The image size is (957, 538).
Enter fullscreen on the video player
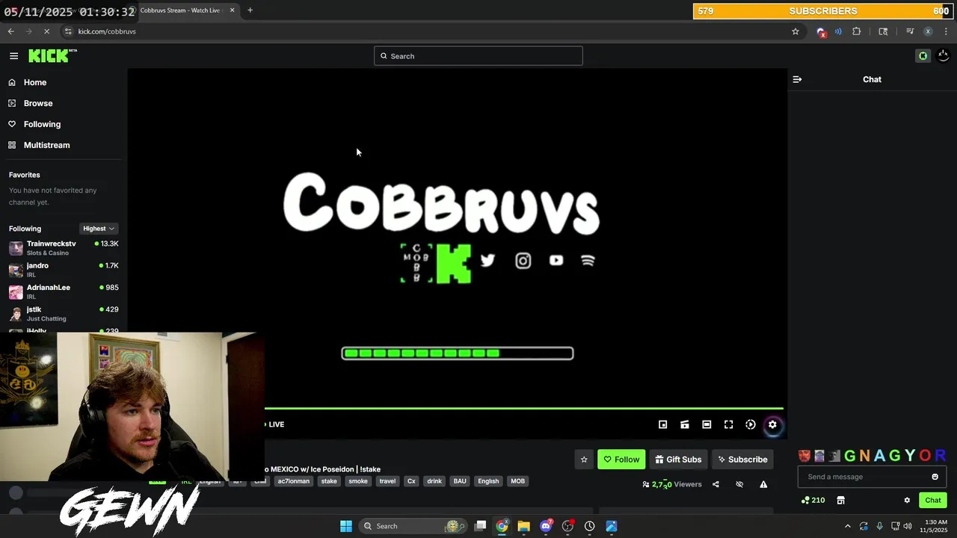tap(728, 424)
